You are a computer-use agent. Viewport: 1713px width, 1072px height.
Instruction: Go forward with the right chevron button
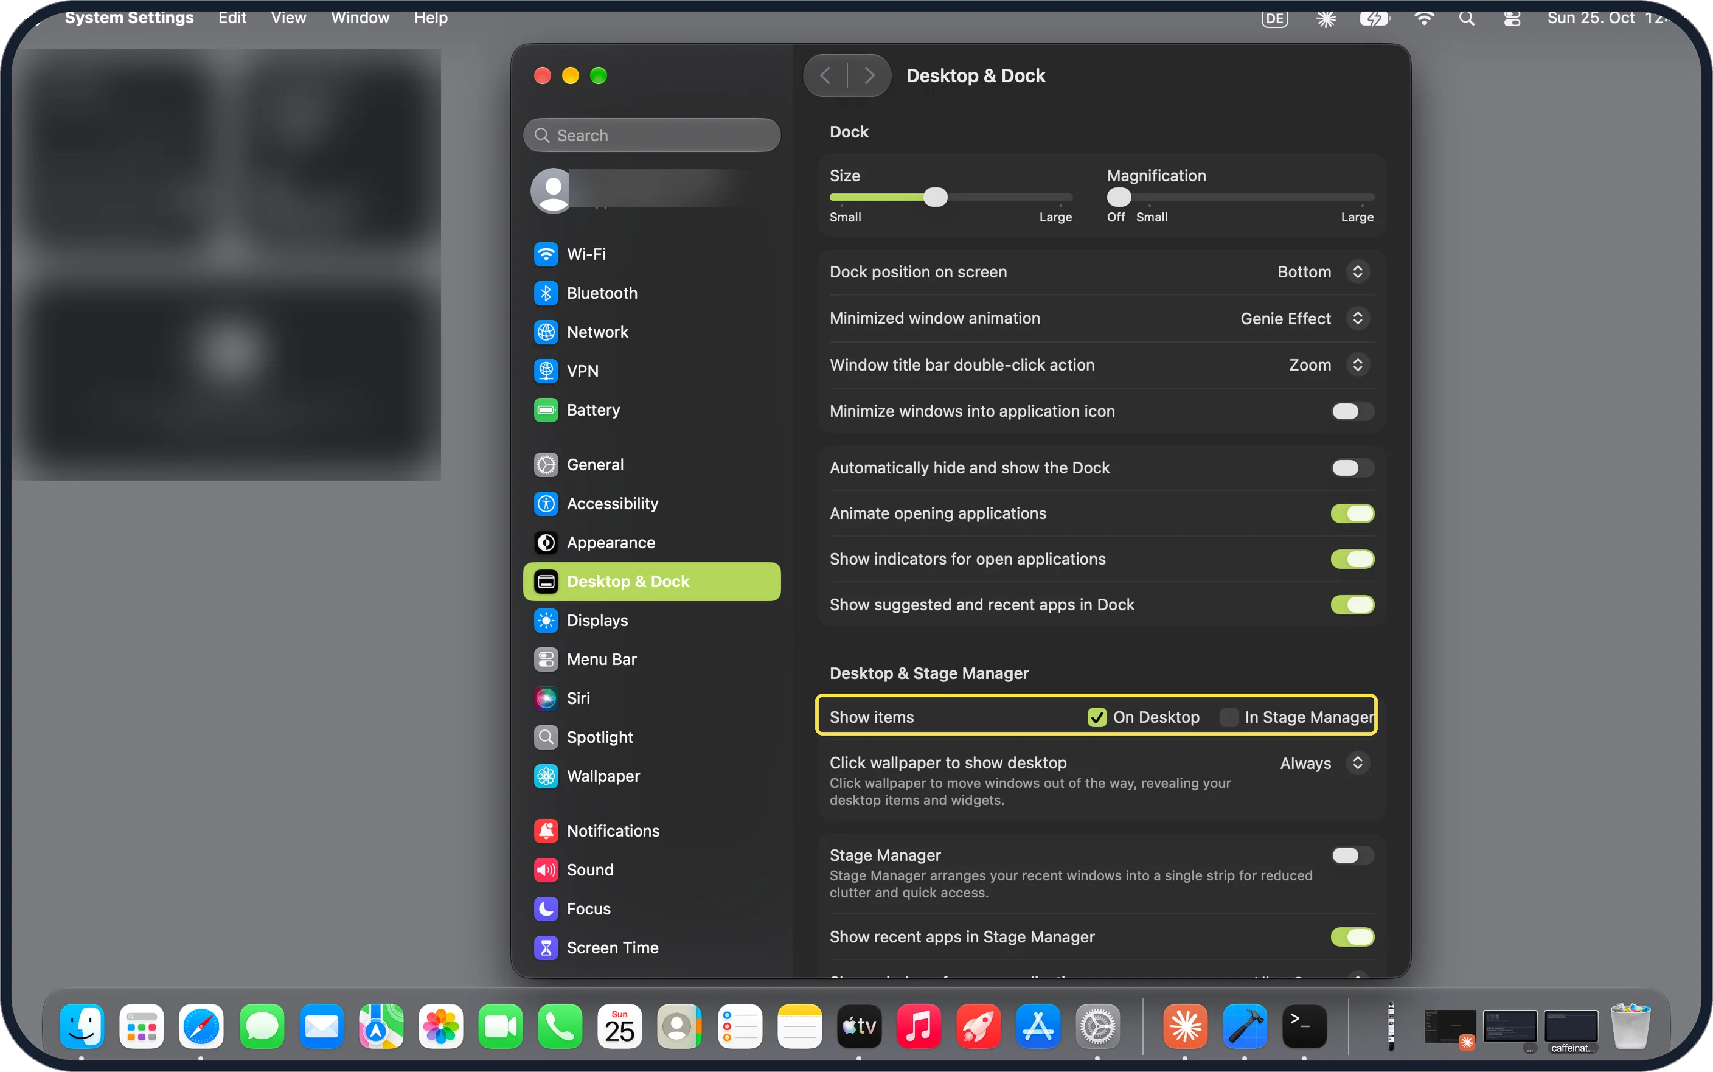tap(870, 76)
